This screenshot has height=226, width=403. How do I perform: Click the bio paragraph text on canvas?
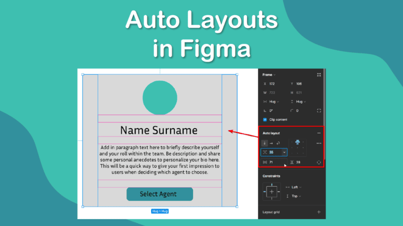160,160
